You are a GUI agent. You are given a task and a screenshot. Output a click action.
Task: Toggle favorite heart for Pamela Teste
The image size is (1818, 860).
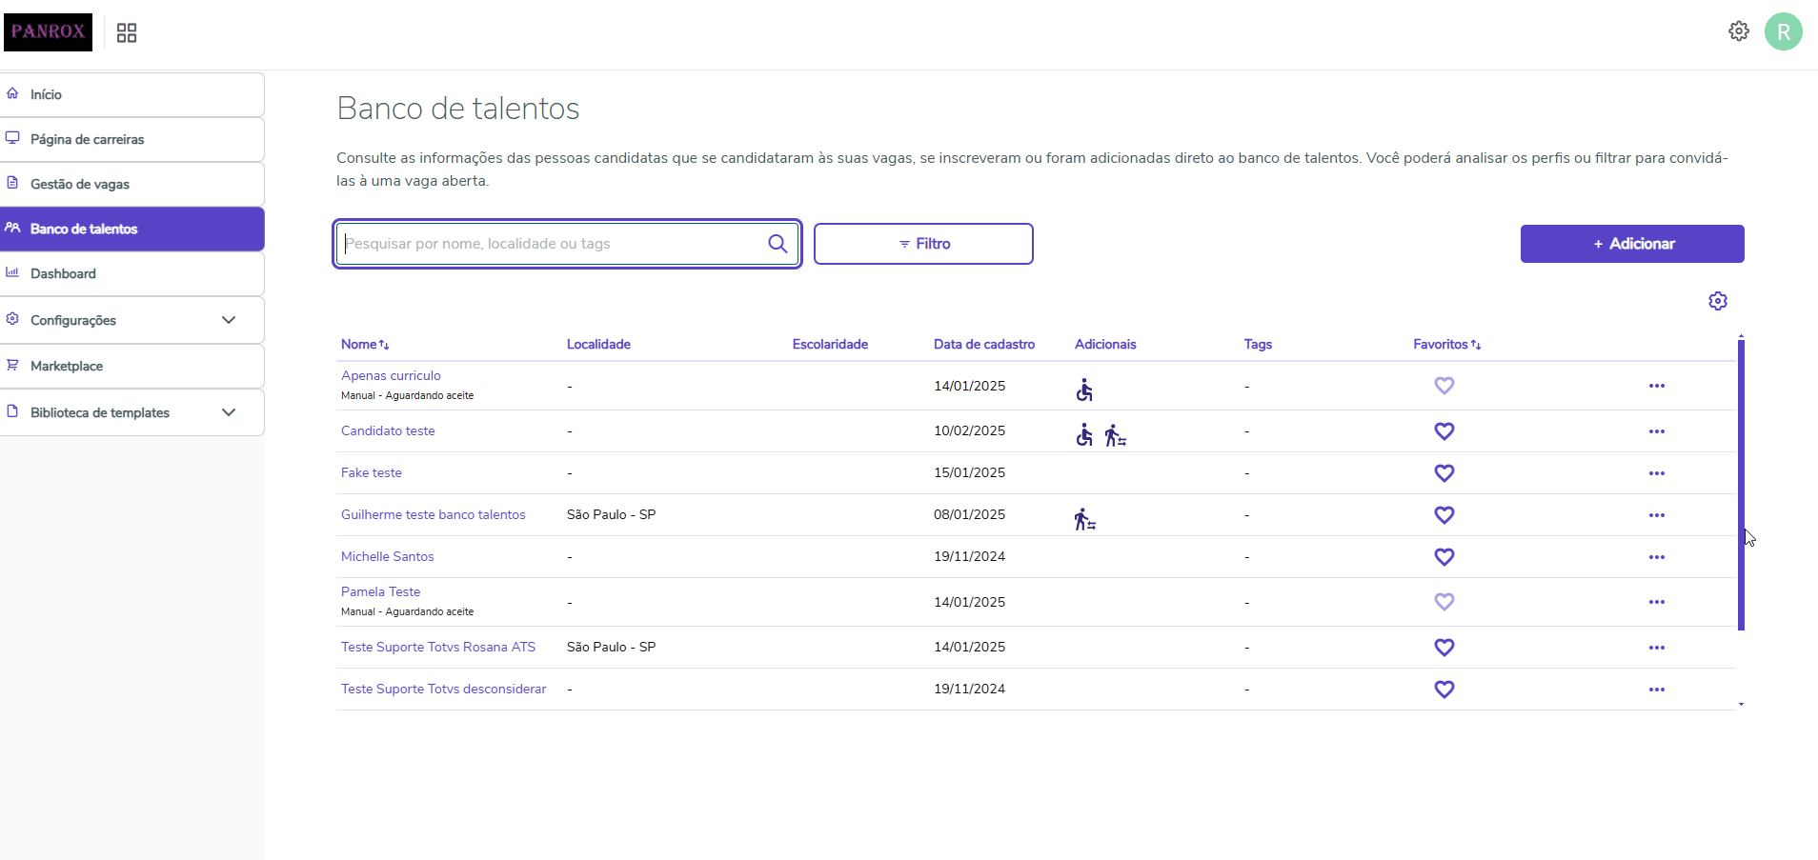[x=1444, y=602]
